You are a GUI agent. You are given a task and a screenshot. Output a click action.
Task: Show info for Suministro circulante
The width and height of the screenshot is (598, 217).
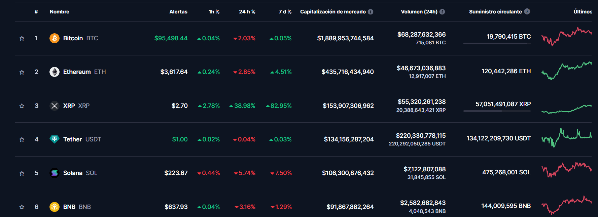[527, 11]
